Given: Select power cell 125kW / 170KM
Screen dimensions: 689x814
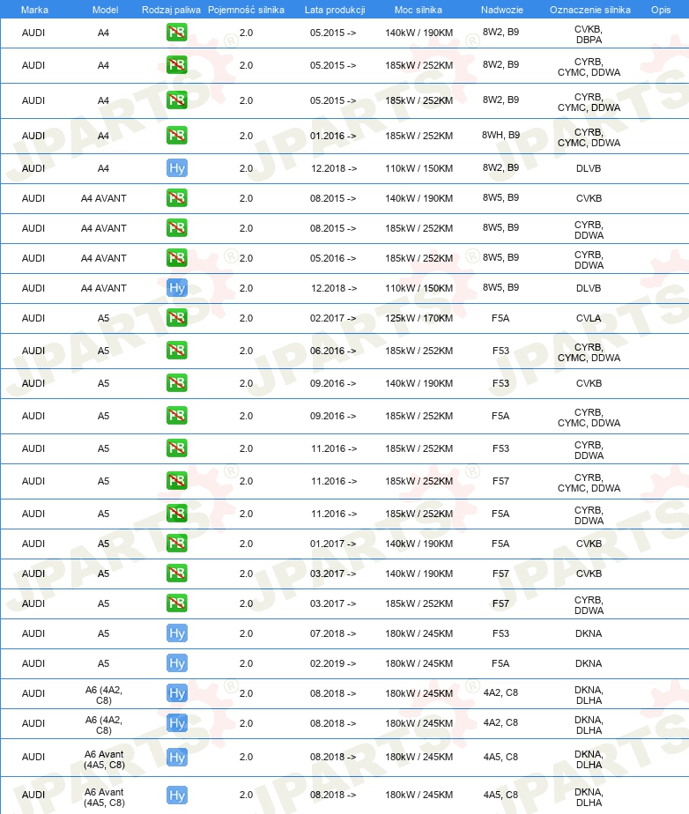Looking at the screenshot, I should [419, 318].
